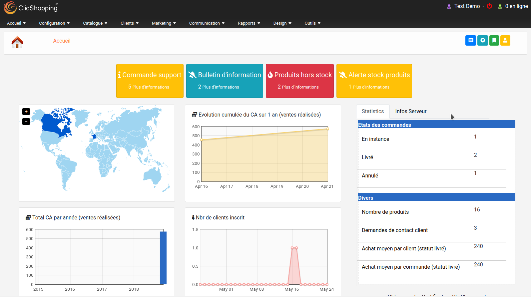
Task: Click the Accueil breadcrumb link
Action: point(62,41)
